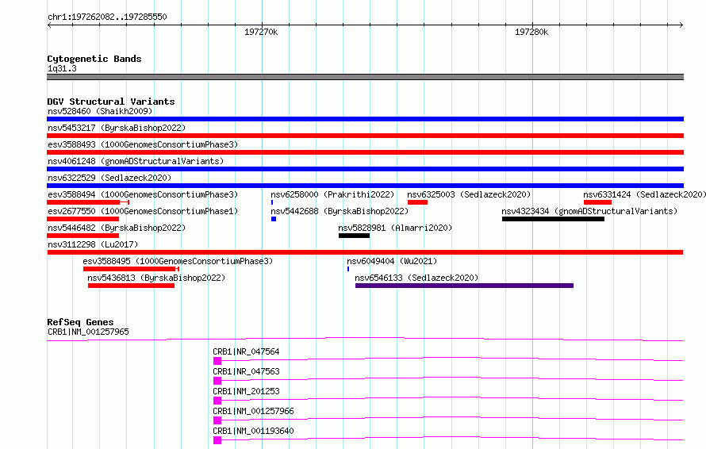
Task: Select the blue bar under nsv4061248
Action: pyautogui.click(x=365, y=169)
